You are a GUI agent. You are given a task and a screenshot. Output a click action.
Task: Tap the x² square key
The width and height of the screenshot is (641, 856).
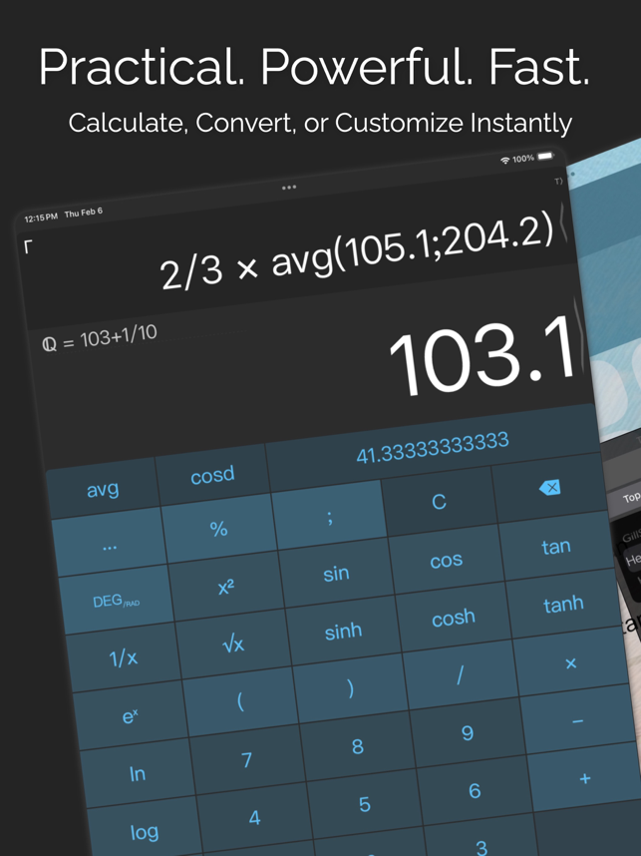point(226,588)
